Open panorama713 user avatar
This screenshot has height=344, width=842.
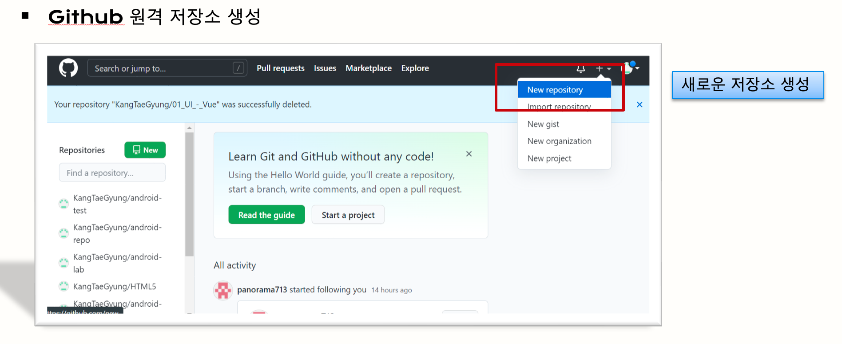point(223,290)
